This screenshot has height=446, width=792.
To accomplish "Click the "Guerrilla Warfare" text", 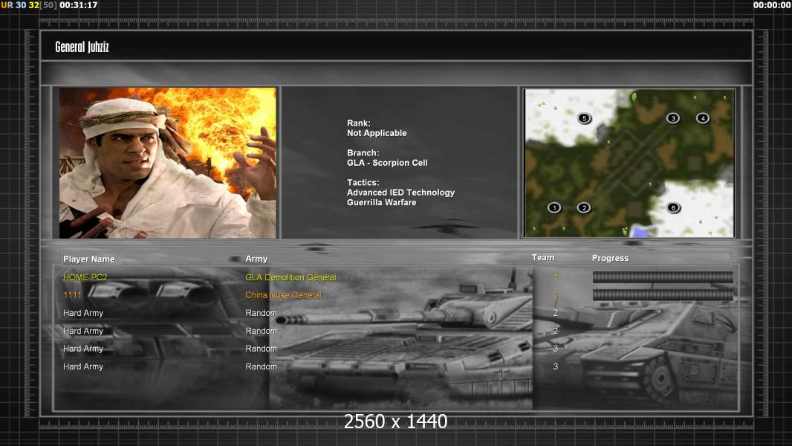I will pos(381,202).
